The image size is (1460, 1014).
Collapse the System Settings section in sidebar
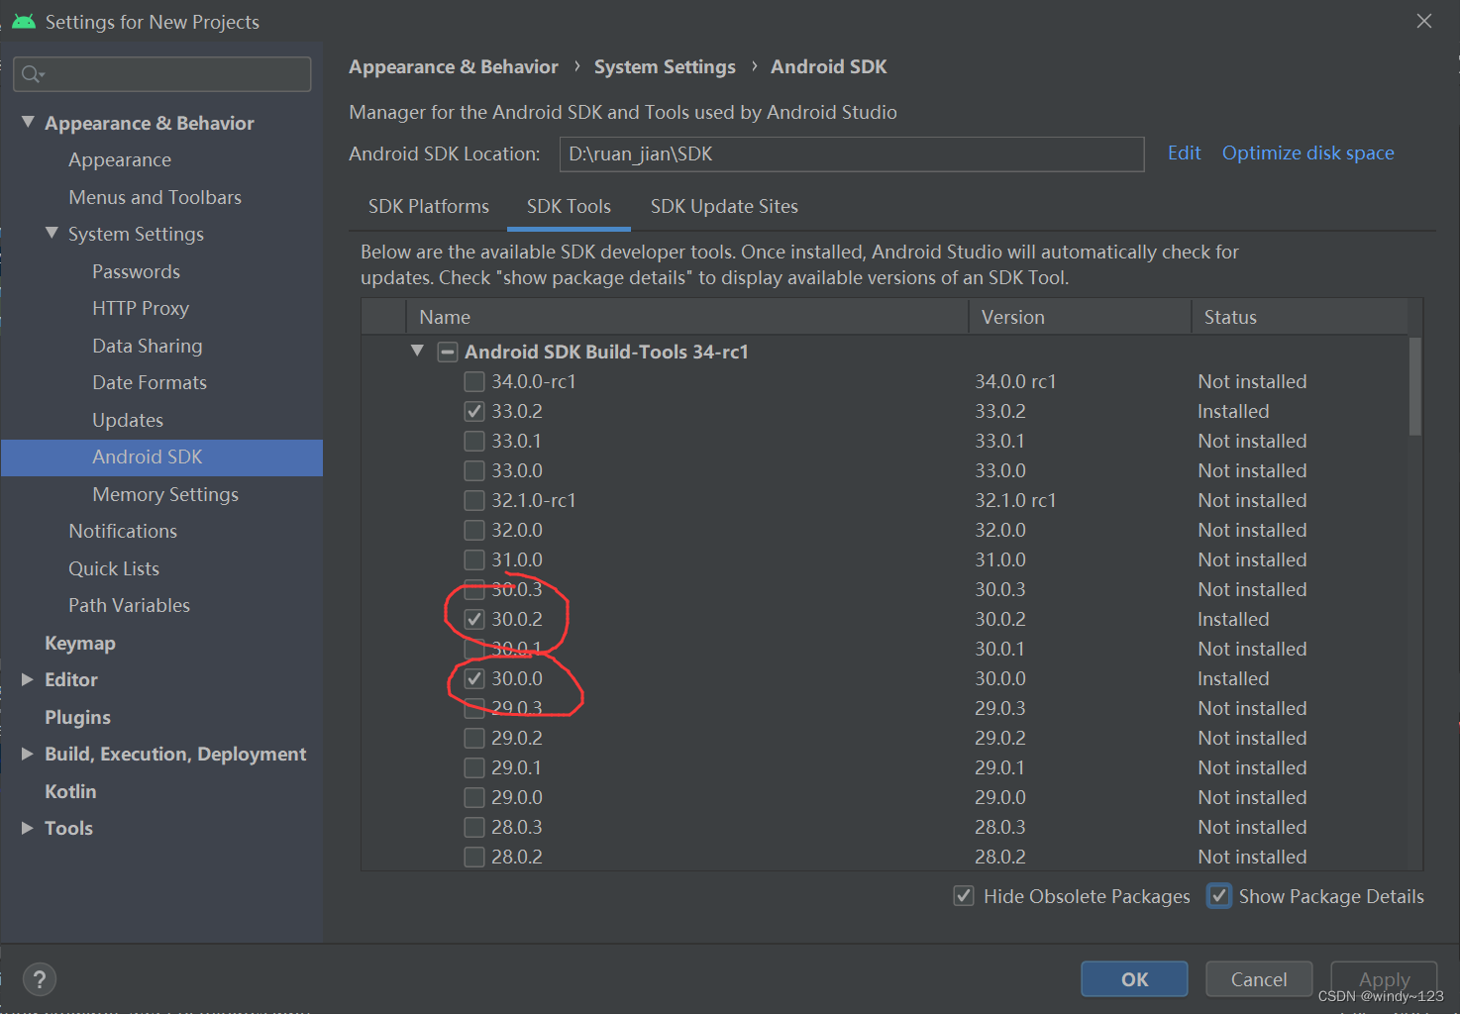click(52, 234)
